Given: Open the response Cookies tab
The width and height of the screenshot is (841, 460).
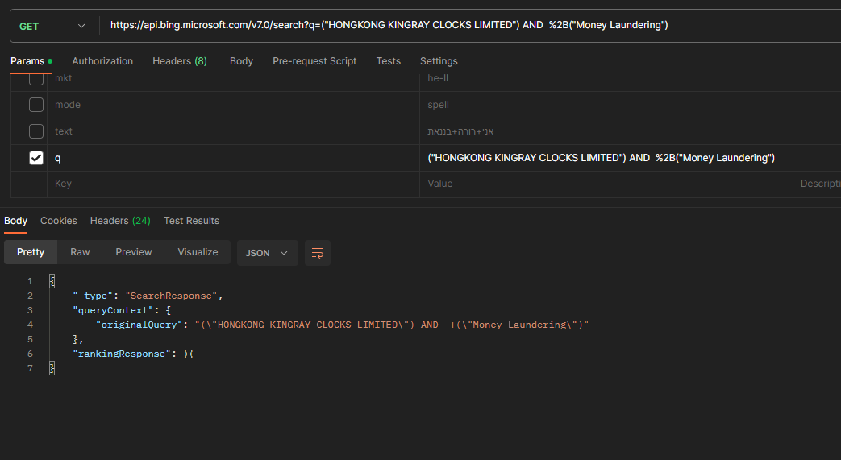Looking at the screenshot, I should click(59, 221).
